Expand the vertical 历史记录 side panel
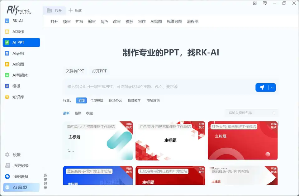 pos(45,181)
